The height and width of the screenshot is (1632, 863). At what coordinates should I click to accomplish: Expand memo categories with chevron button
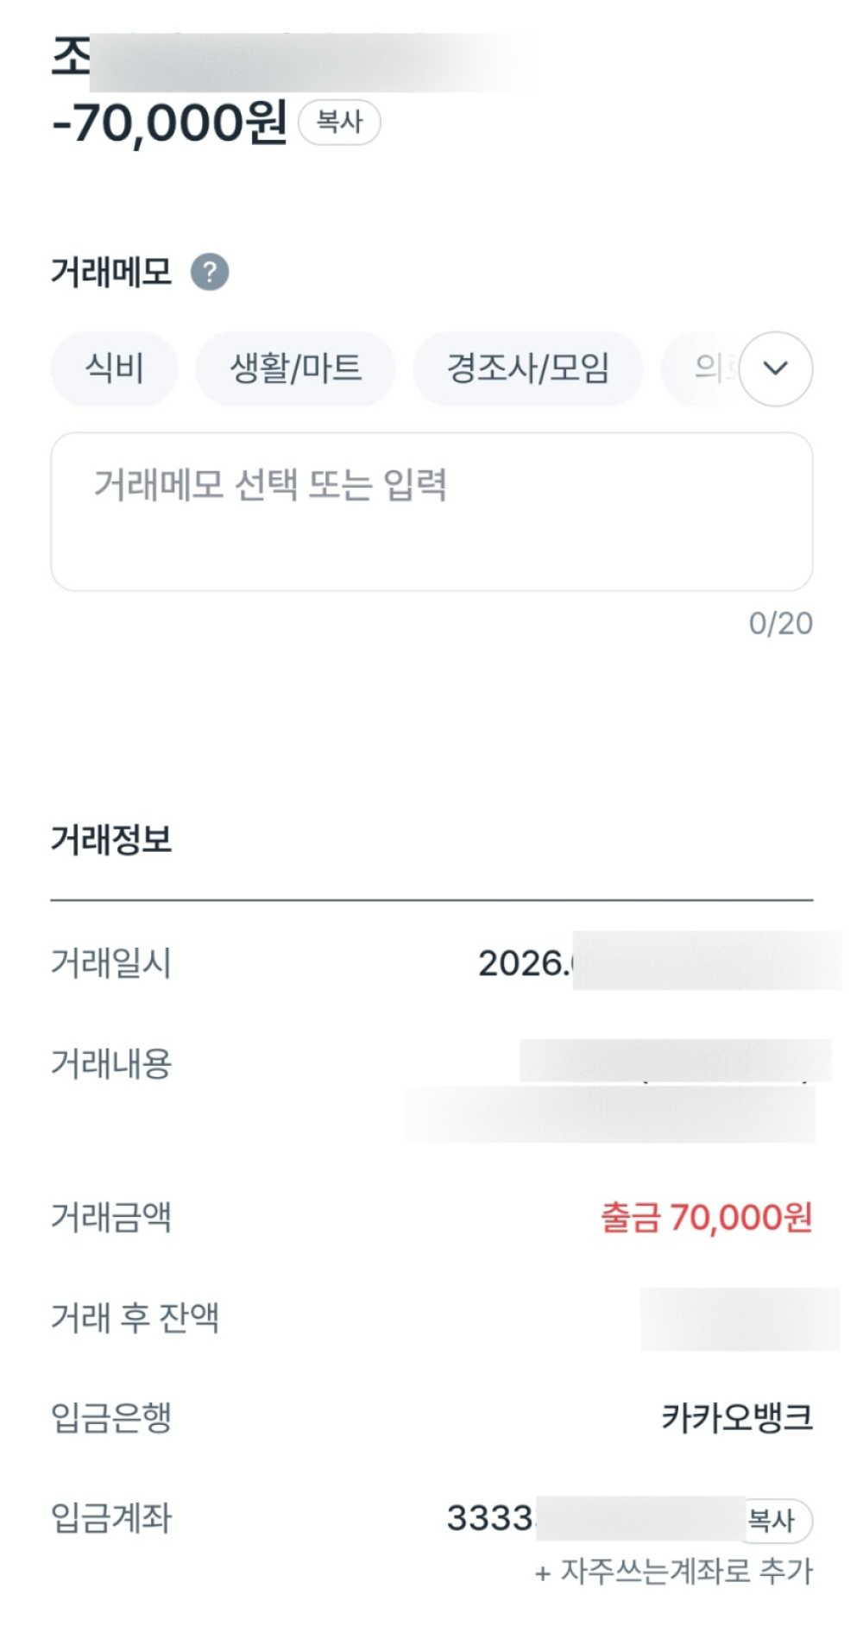[776, 369]
